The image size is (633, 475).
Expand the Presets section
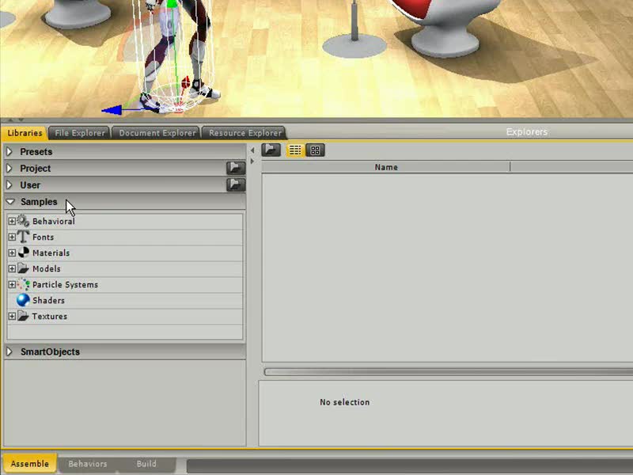pyautogui.click(x=9, y=151)
